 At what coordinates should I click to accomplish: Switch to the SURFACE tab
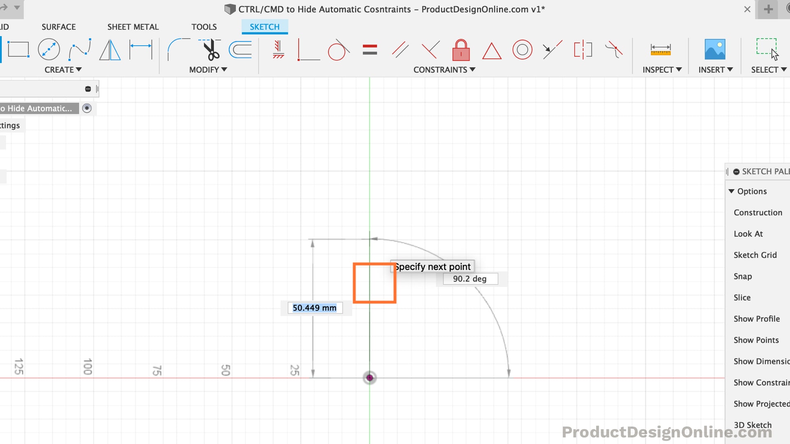click(x=58, y=27)
